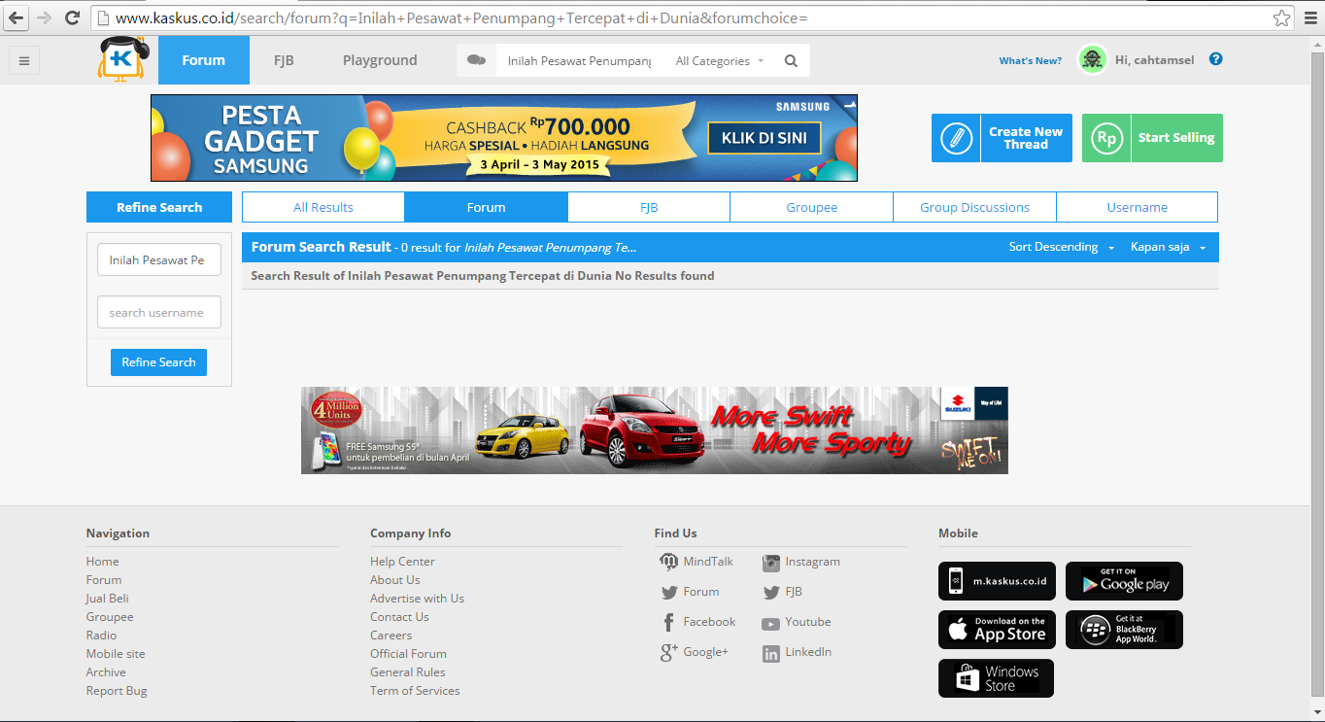Open the Radio footer link
1325x722 pixels.
pyautogui.click(x=101, y=636)
